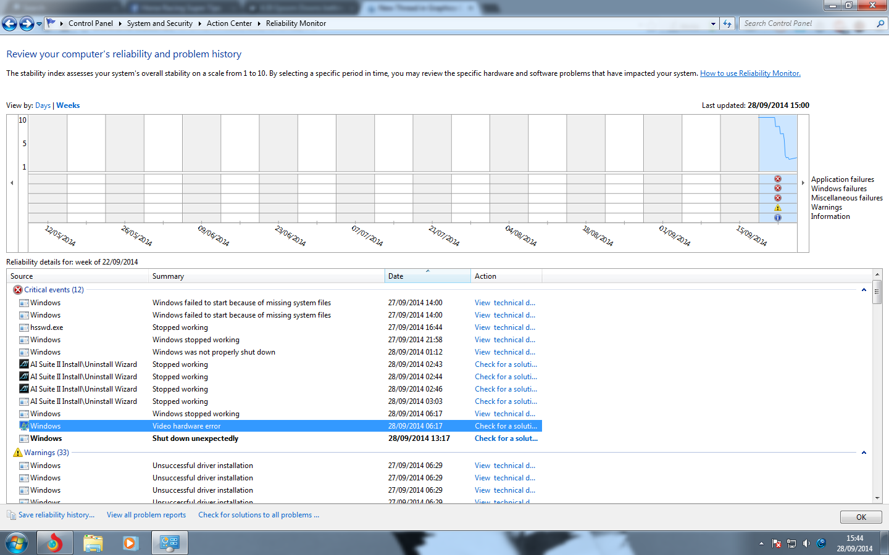Image resolution: width=889 pixels, height=555 pixels.
Task: Click the Critical events (12) group header
Action: click(x=54, y=290)
